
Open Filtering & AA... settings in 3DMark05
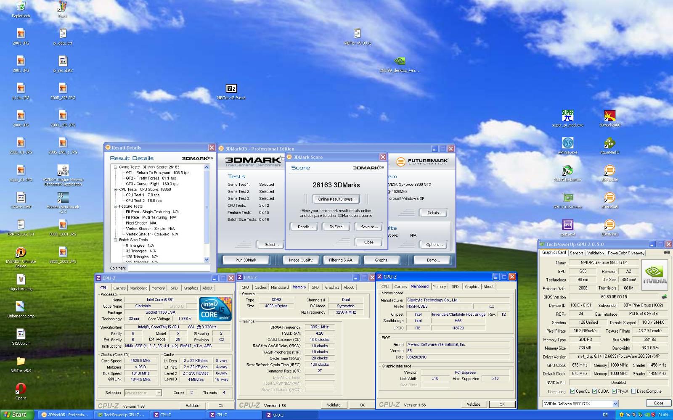[342, 260]
